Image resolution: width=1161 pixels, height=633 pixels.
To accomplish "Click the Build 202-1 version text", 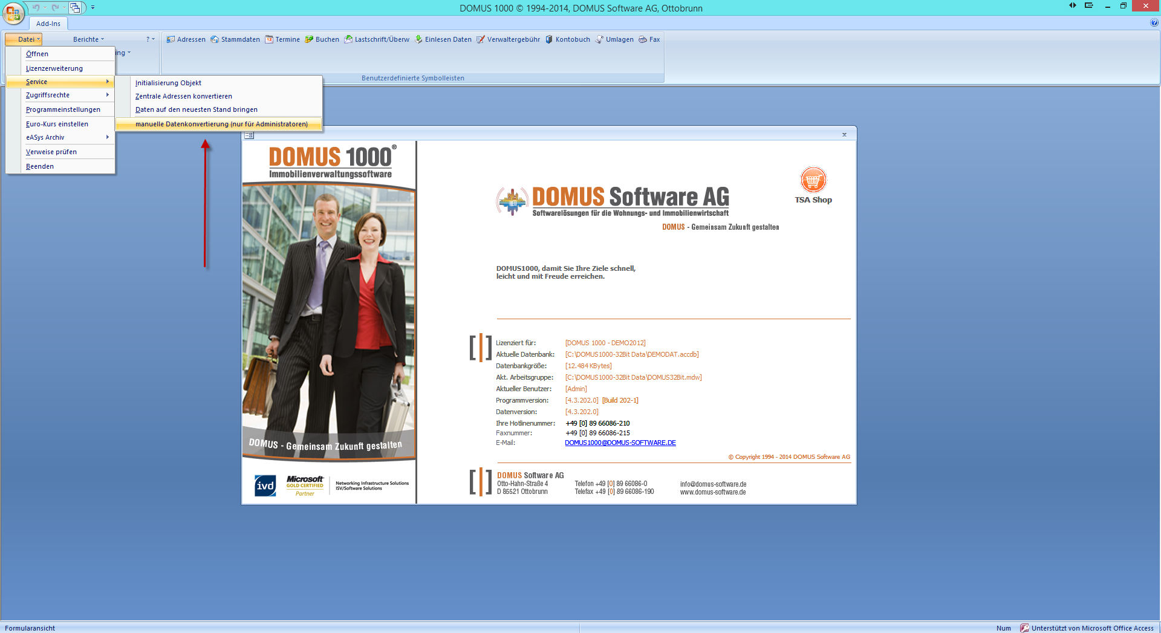I will point(620,400).
